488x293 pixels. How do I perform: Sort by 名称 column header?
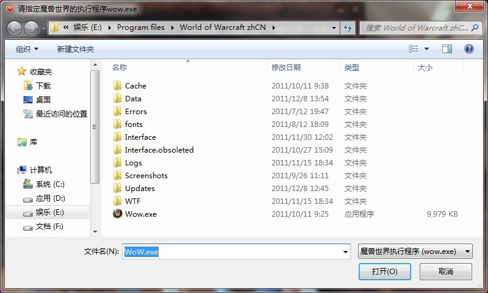120,67
